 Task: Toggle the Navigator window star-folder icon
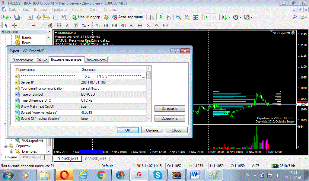(47, 17)
